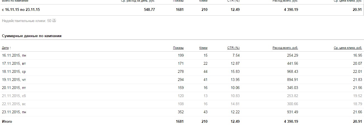The height and width of the screenshot is (125, 364).
Task: Select the 18.11.2015, ср row date
Action: (14, 72)
